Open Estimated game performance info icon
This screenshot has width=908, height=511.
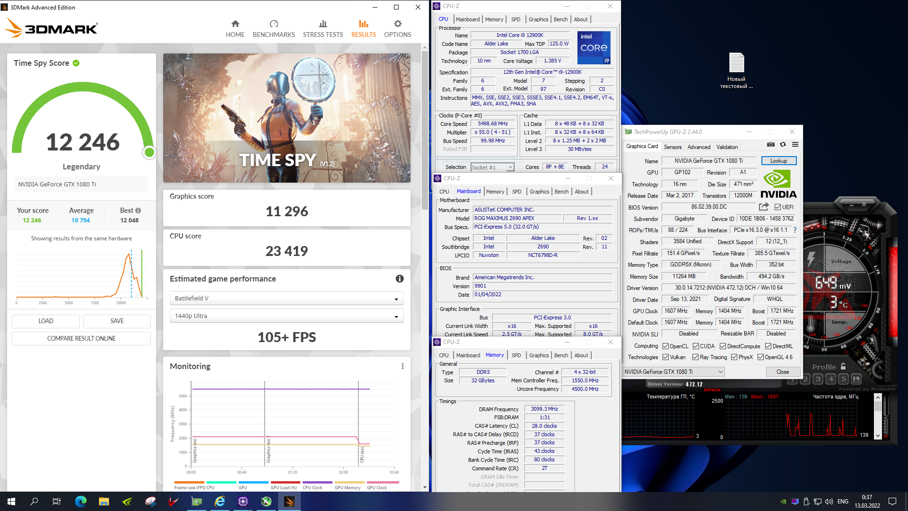(400, 279)
